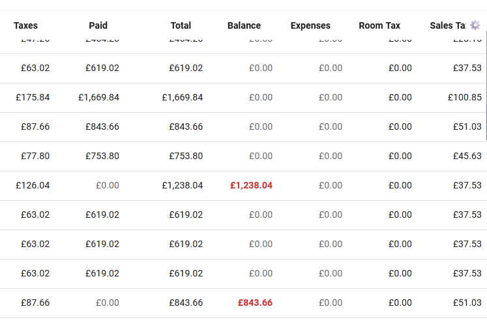Click the Balance column header
The width and height of the screenshot is (487, 326).
coord(244,26)
